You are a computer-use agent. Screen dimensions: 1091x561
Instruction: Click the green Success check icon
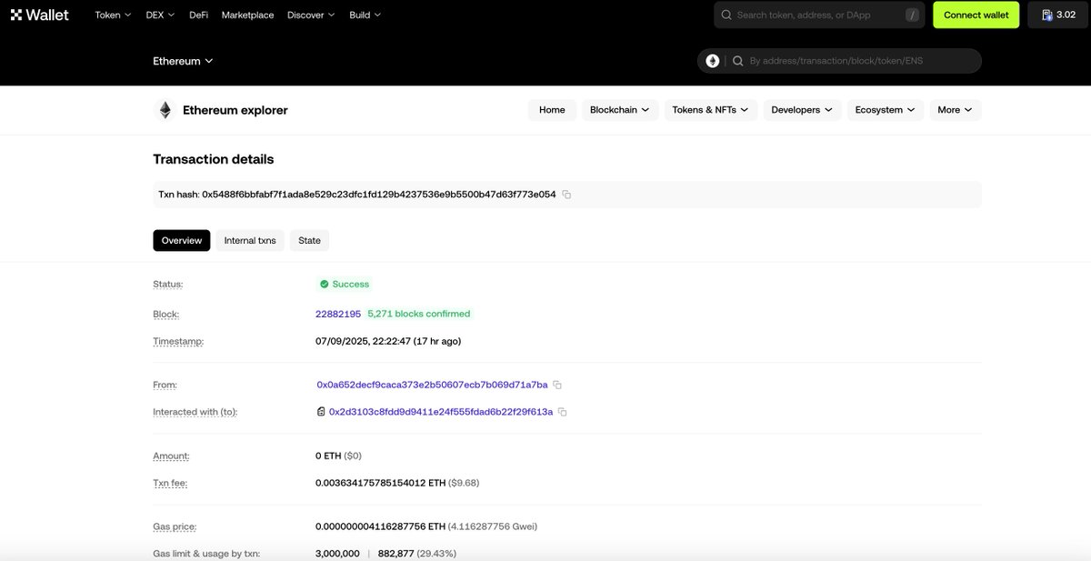[324, 285]
